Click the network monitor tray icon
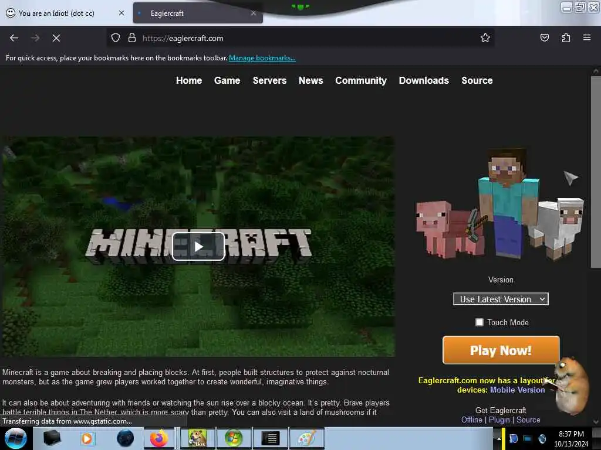 pyautogui.click(x=528, y=439)
